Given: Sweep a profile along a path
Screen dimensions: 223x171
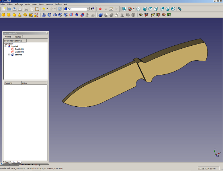Looking at the screenshot, I should coord(82,15).
